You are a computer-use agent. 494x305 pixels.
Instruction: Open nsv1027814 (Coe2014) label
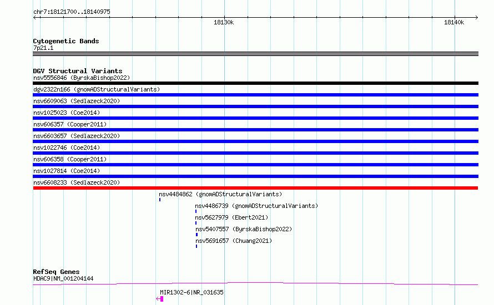pos(67,171)
